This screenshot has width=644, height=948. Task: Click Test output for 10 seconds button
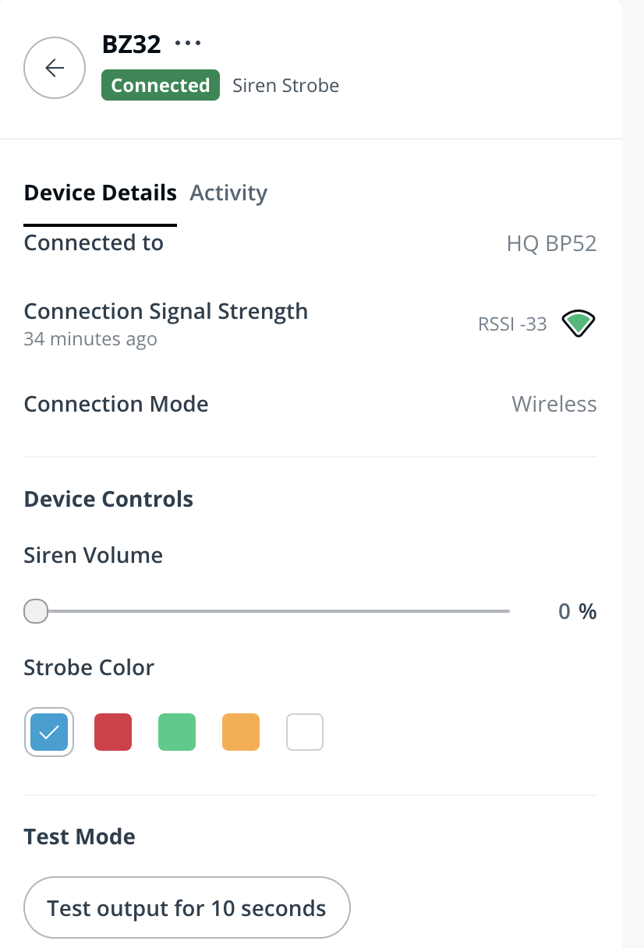tap(187, 908)
